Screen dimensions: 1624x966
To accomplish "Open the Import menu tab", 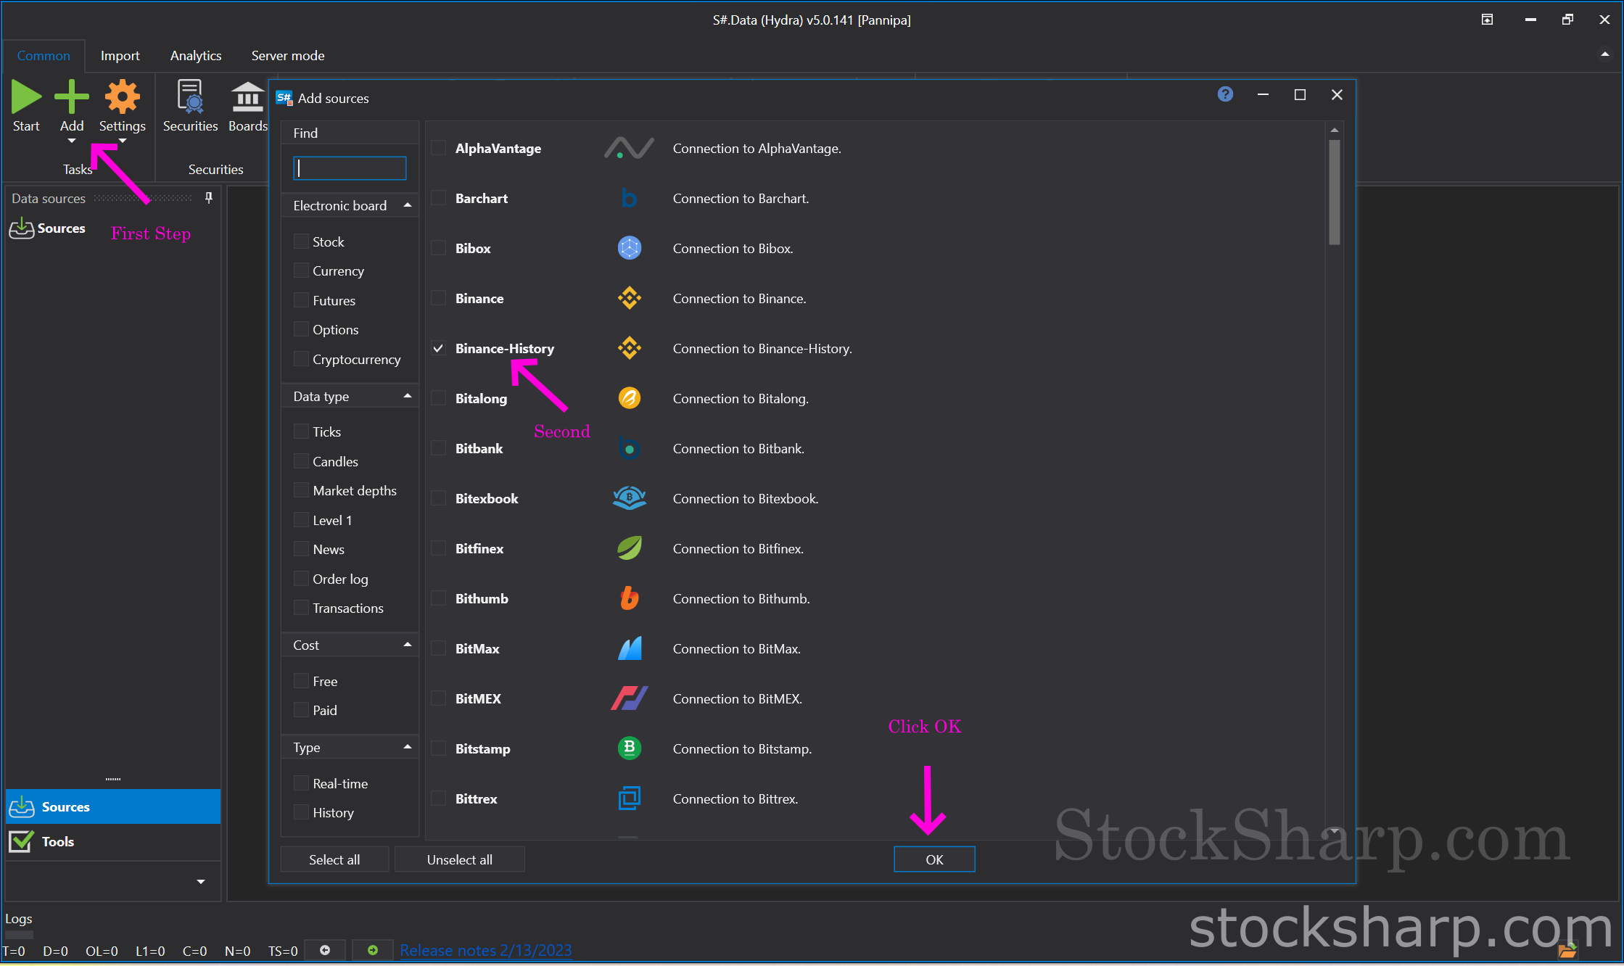I will point(118,54).
